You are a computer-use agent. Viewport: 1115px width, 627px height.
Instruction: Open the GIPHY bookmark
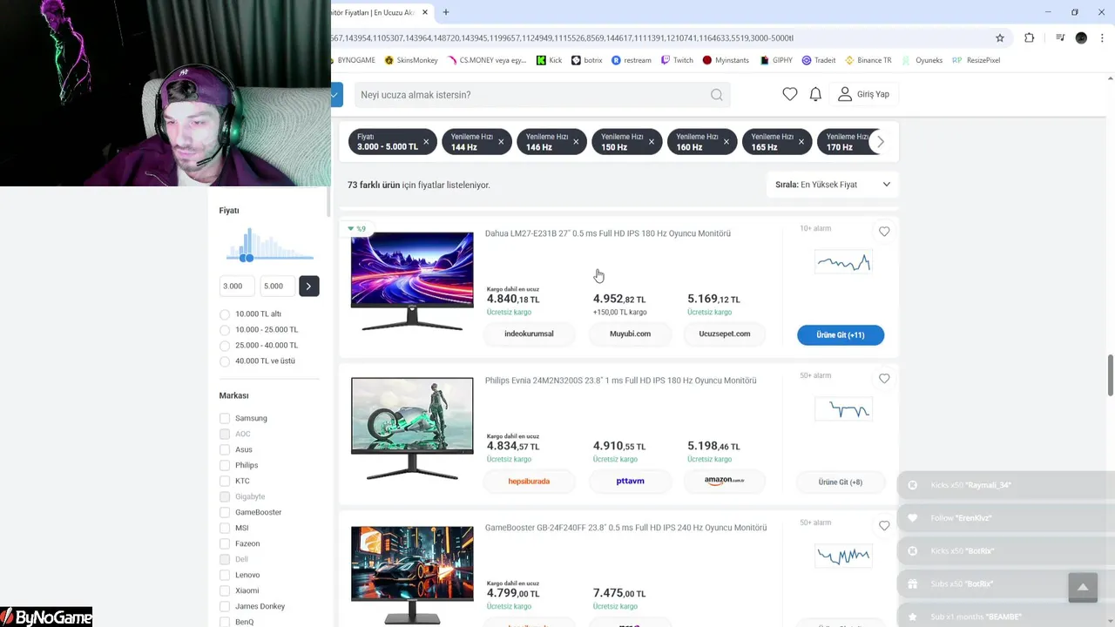pos(776,60)
